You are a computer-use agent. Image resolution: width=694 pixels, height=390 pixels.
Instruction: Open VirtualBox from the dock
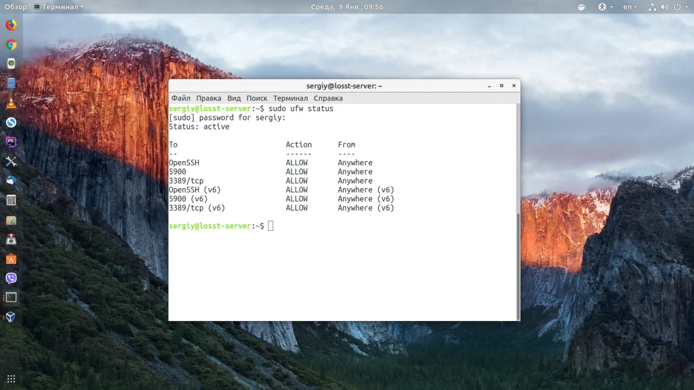click(11, 317)
